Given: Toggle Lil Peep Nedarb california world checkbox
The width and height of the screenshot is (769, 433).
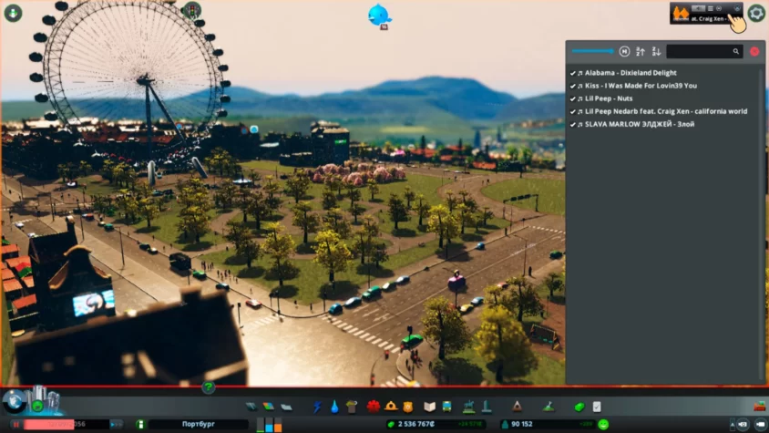Looking at the screenshot, I should point(572,111).
